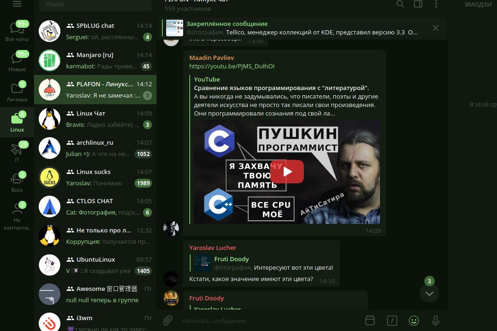497x331 pixels.
Task: Open the archlinux_ru chat
Action: pos(95,148)
